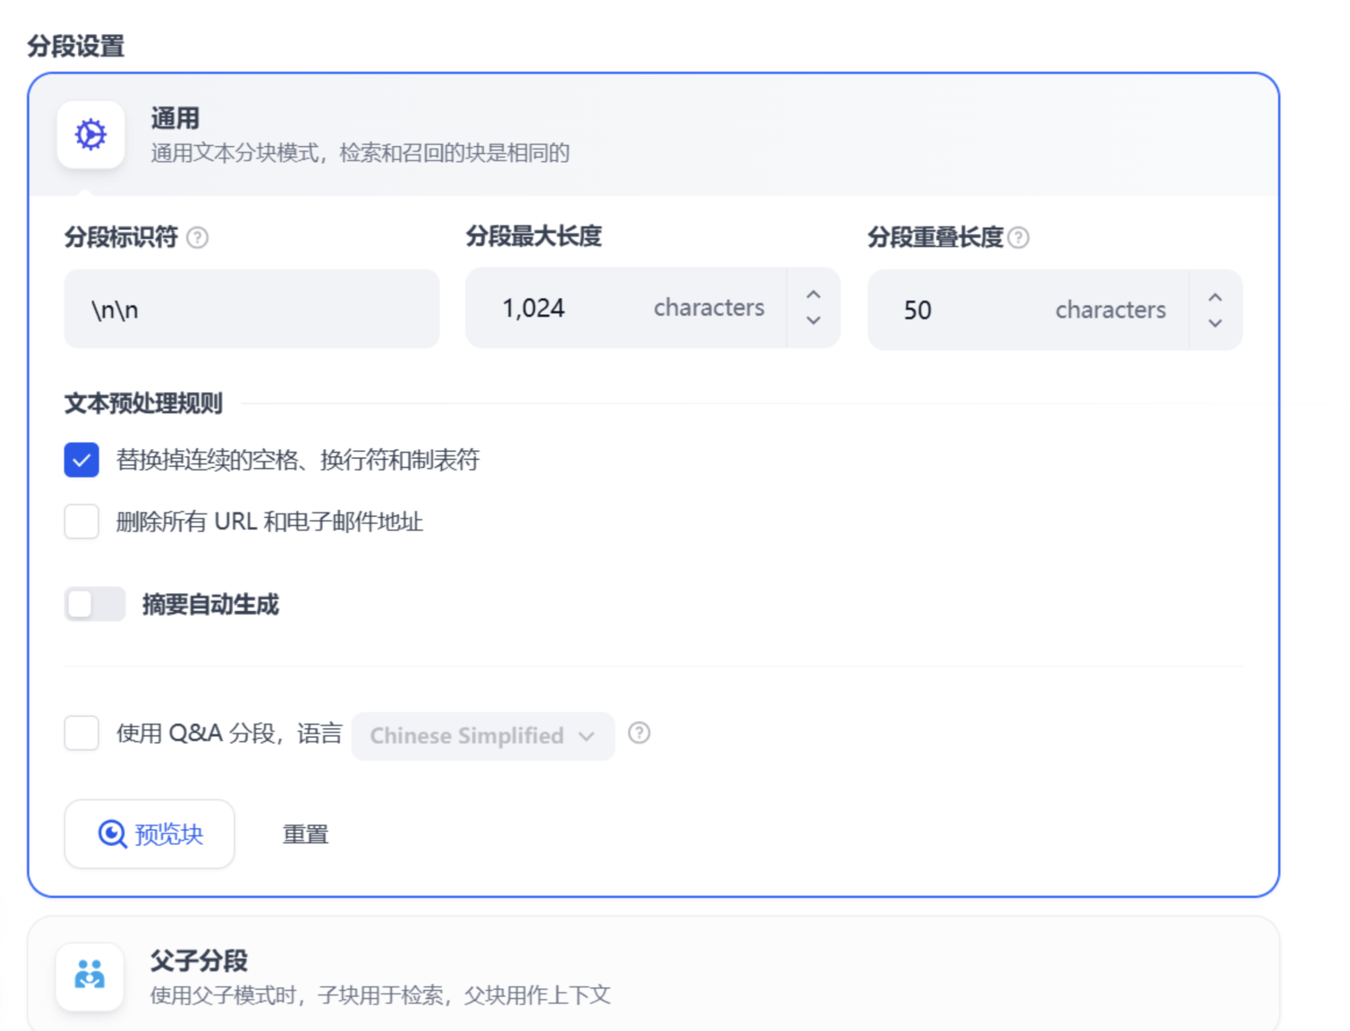The image size is (1350, 1031).
Task: Open help tooltip beside 分段标识符
Action: click(x=197, y=238)
